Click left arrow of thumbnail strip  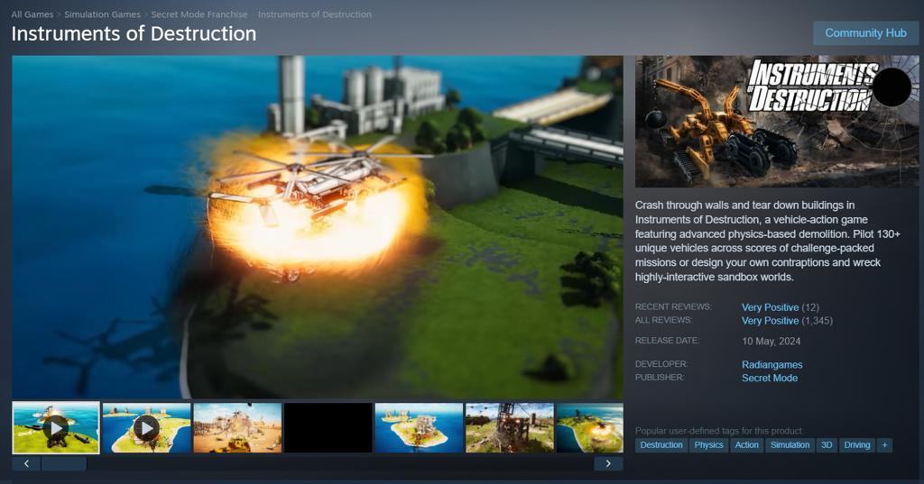pos(26,464)
